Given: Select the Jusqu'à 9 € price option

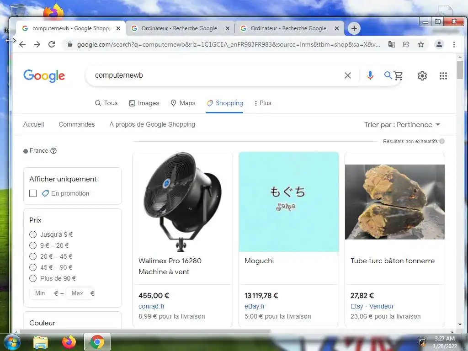Looking at the screenshot, I should tap(33, 234).
